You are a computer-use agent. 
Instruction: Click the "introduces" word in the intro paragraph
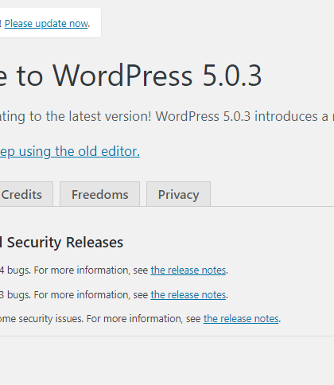(285, 116)
